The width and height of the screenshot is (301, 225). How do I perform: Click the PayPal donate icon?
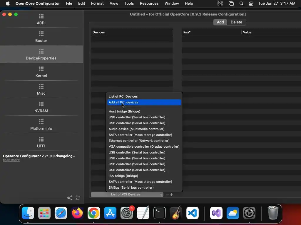point(78,198)
